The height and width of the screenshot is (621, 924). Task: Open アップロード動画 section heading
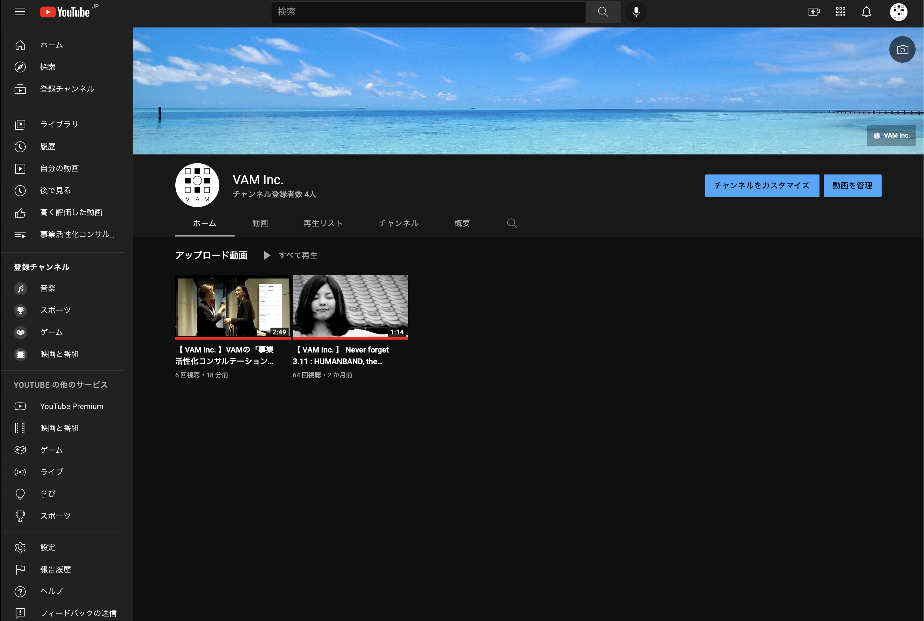pos(211,256)
